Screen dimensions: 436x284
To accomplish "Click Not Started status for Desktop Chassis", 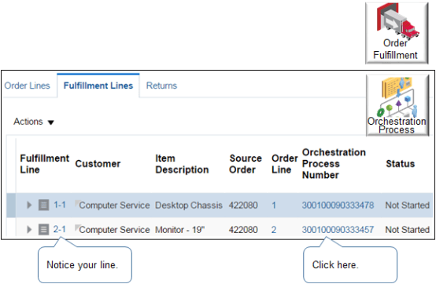I will [408, 206].
